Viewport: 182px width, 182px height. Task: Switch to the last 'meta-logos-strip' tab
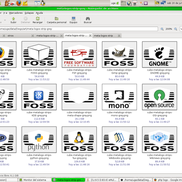click(107, 35)
